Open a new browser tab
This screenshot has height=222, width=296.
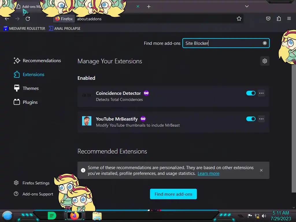tap(149, 7)
